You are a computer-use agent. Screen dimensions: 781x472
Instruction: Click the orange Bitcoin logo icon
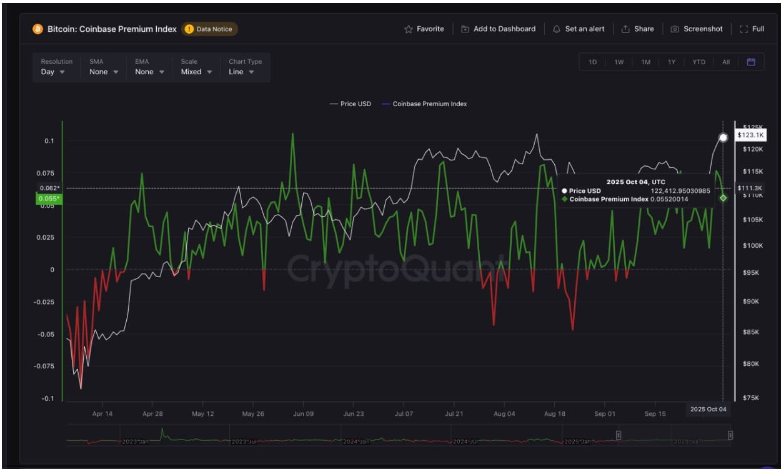(37, 29)
